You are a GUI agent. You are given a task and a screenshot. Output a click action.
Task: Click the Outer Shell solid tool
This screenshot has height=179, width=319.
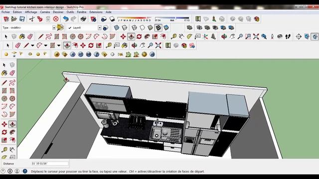(189, 28)
